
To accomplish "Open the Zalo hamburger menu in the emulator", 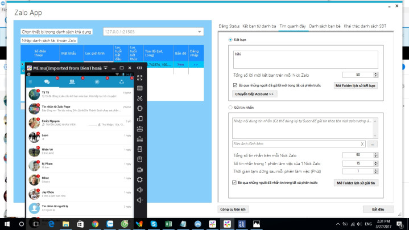I will point(30,82).
